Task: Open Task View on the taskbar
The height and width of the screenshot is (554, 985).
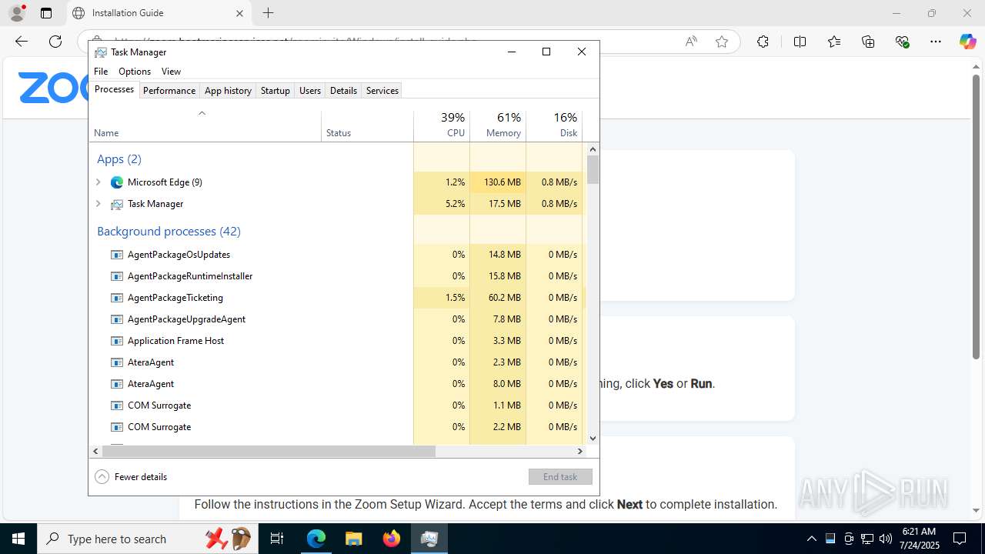Action: [278, 539]
